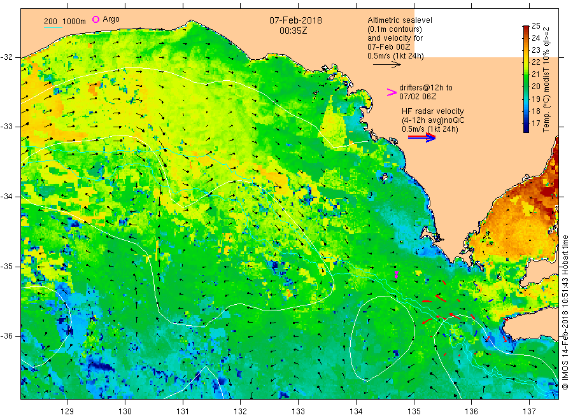
Task: Click longitude axis label 129
Action: click(67, 412)
